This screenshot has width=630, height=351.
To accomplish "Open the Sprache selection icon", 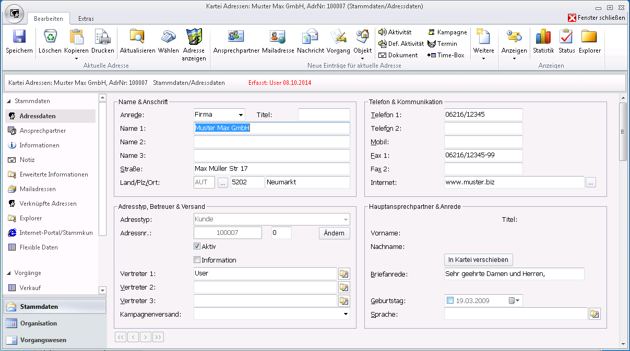I will click(x=595, y=314).
